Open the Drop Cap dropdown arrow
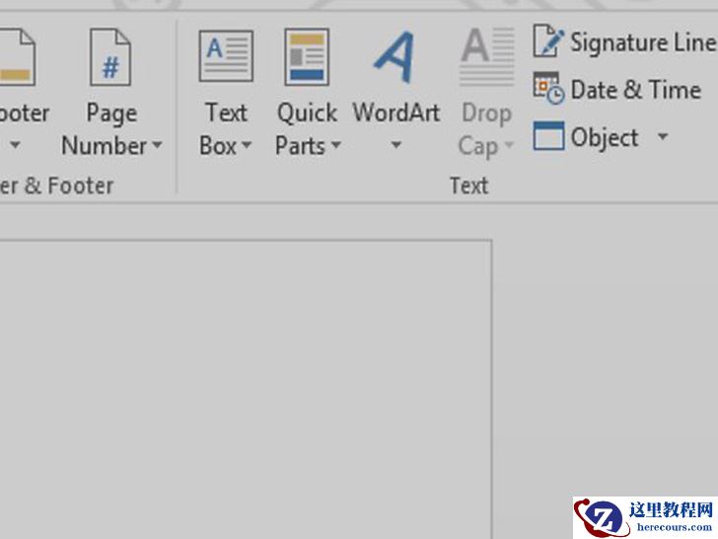Image resolution: width=718 pixels, height=539 pixels. pyautogui.click(x=509, y=145)
